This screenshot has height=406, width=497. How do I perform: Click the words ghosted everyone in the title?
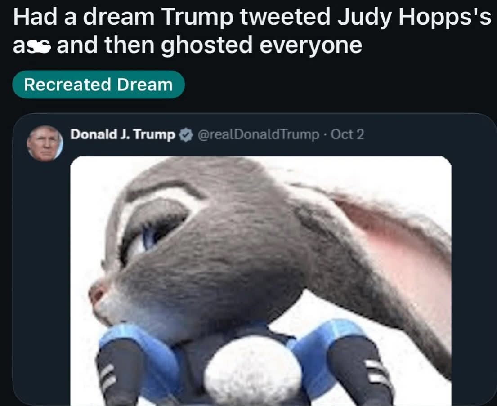point(261,45)
